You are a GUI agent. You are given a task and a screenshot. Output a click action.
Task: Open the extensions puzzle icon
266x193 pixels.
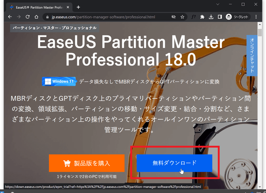[202, 17]
